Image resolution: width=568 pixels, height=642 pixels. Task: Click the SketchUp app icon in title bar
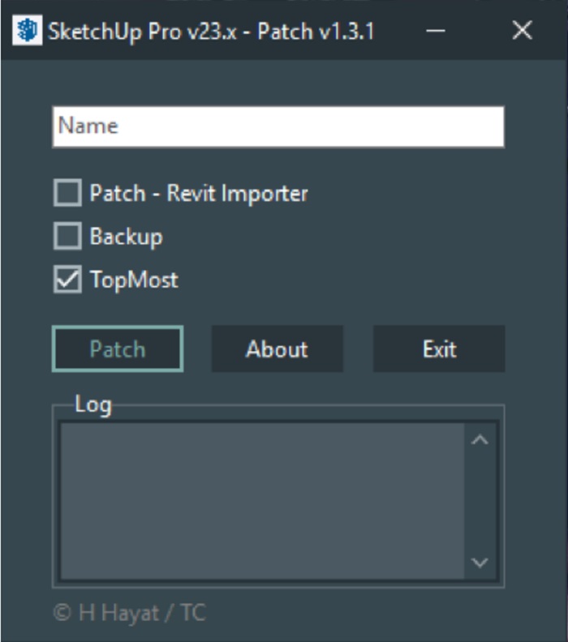[28, 31]
